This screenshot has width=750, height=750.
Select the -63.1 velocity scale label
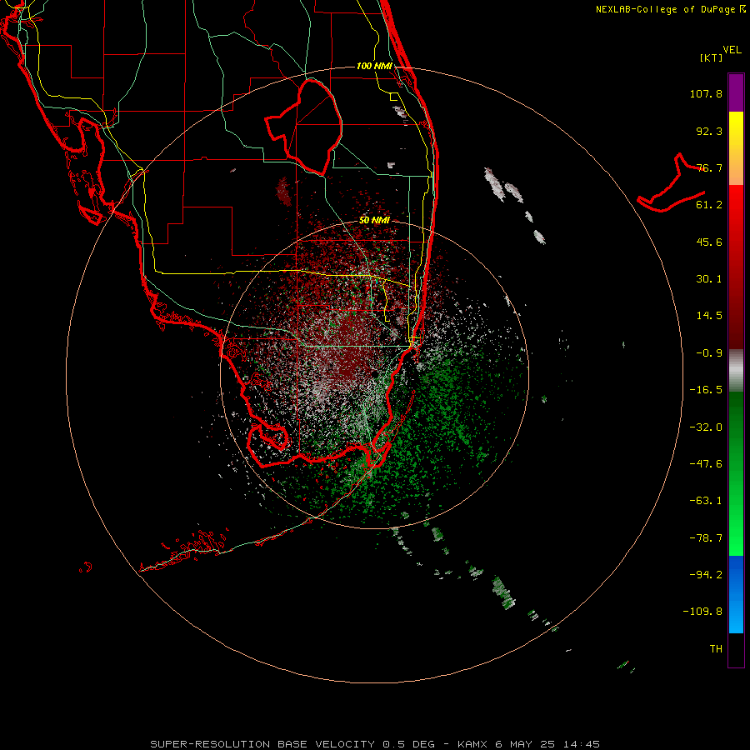[x=706, y=501]
